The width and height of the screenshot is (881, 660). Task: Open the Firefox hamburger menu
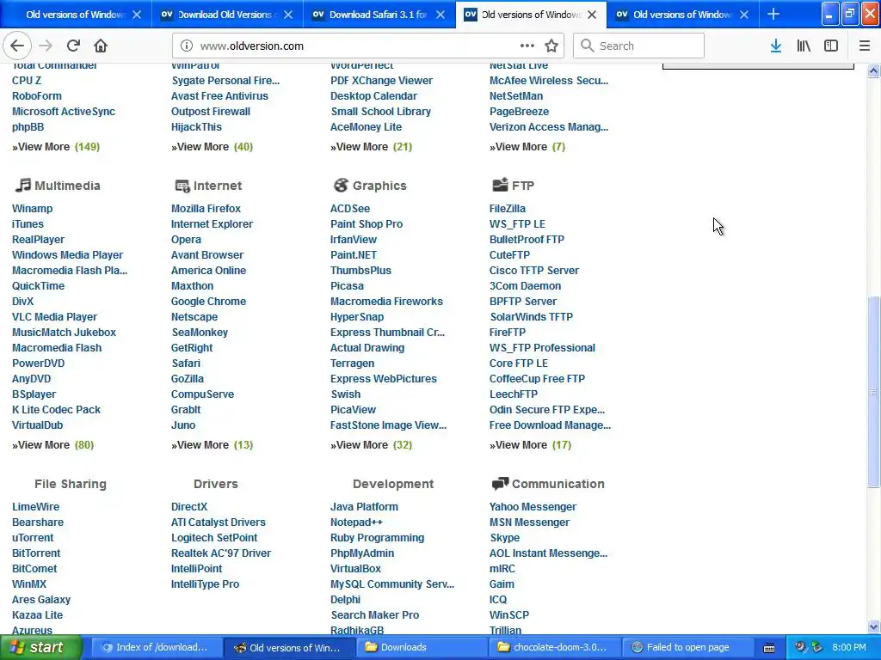pyautogui.click(x=865, y=46)
